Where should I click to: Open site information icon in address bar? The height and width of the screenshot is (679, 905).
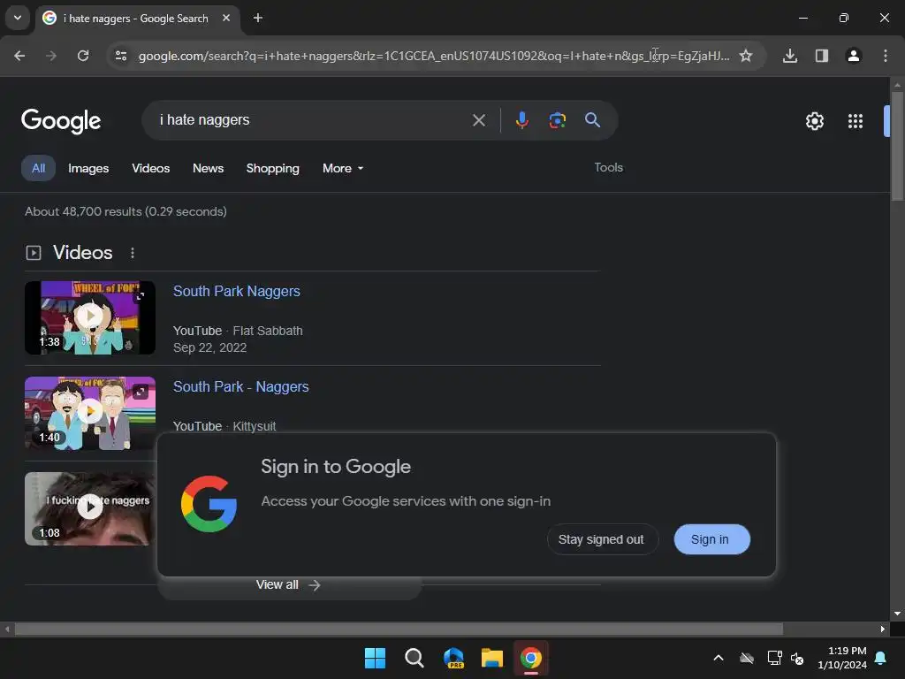pos(120,56)
